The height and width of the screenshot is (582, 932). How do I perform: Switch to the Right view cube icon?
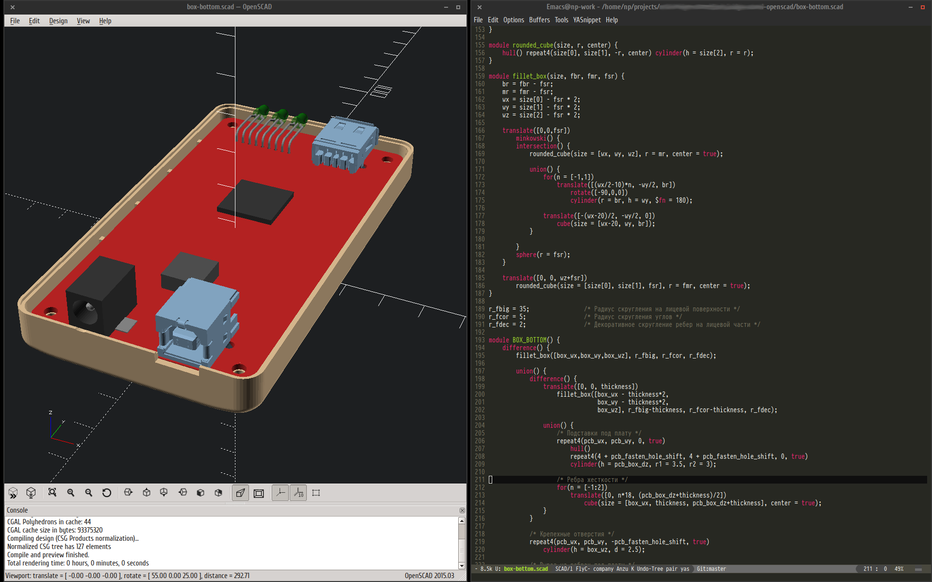click(x=128, y=493)
